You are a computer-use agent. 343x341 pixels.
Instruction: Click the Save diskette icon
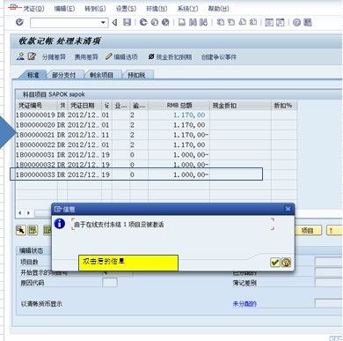click(127, 22)
